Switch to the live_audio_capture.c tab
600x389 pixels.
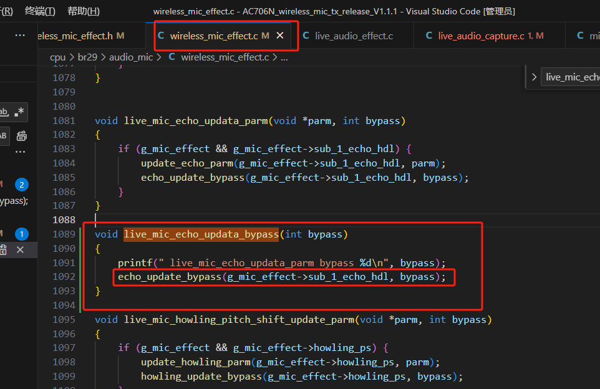coord(489,36)
